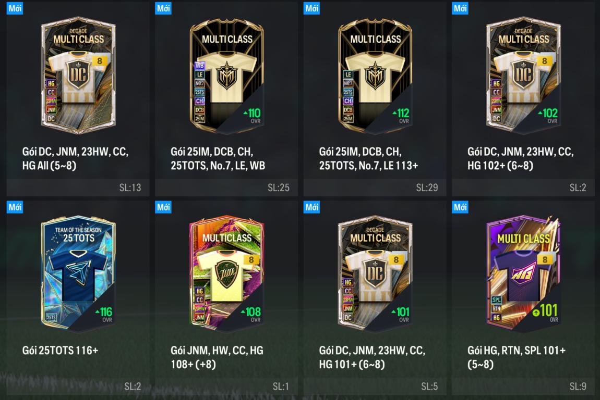This screenshot has width=600, height=400.
Task: Click 'Gói DC, JNM, 23HW, CC, HG 102+ (6~8)' title
Action: pos(520,158)
